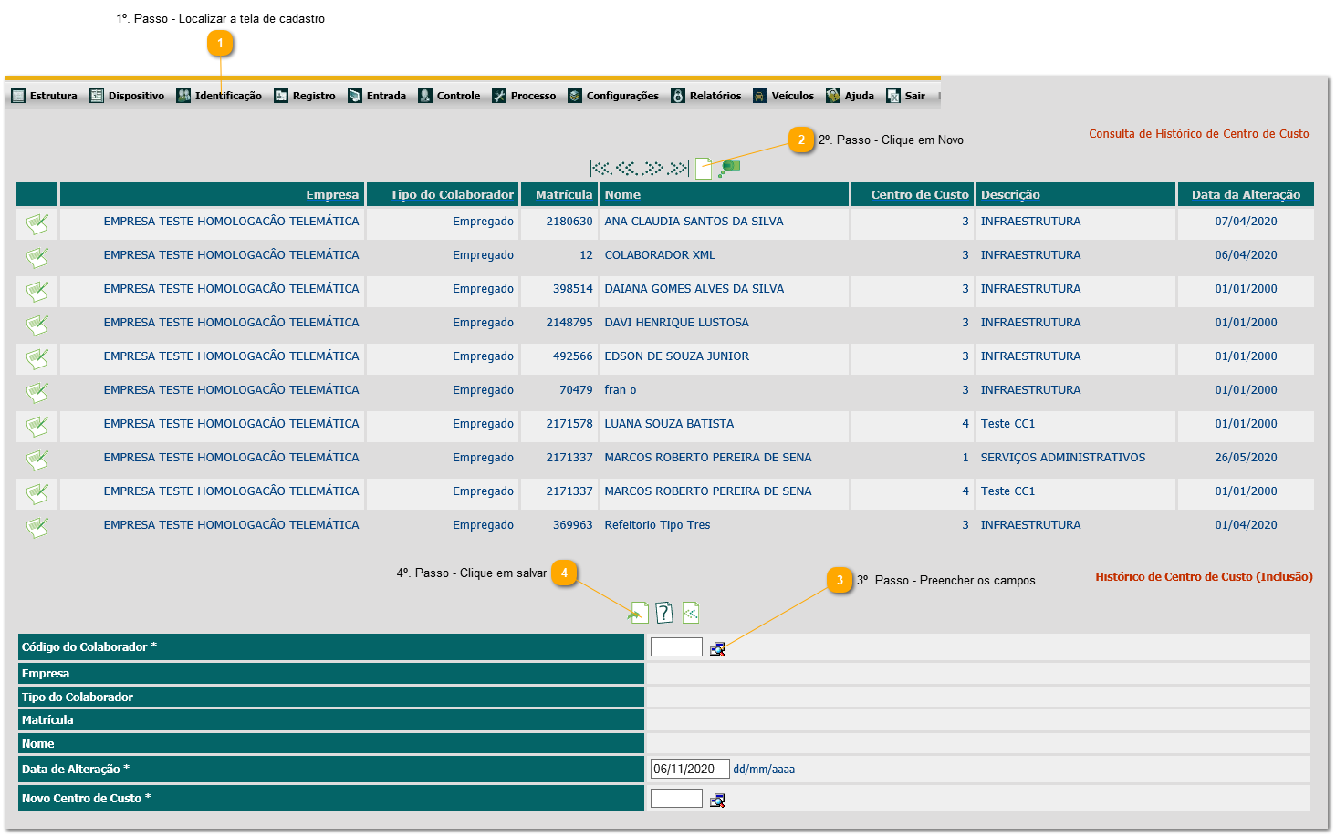The image size is (1336, 837).
Task: Edit MARCOS ROBERTO record with Teste CC1
Action: coord(37,493)
